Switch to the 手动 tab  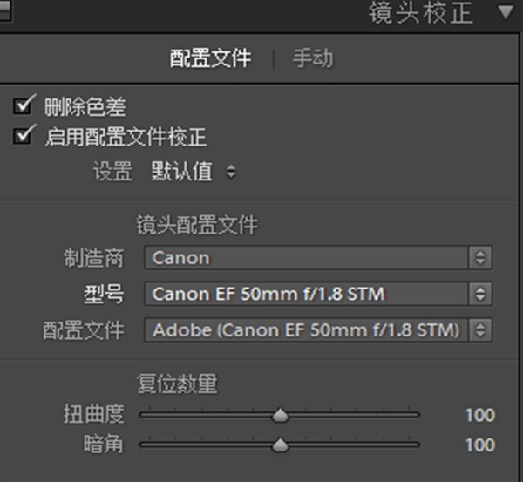click(x=313, y=58)
